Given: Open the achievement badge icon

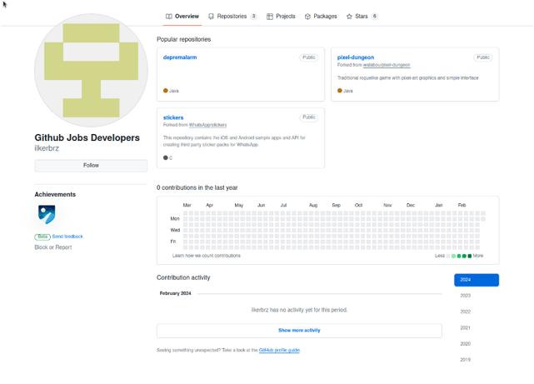Looking at the screenshot, I should coord(47,214).
